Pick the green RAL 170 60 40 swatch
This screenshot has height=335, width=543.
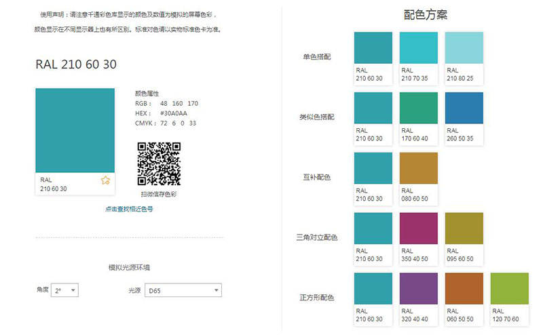(x=418, y=109)
